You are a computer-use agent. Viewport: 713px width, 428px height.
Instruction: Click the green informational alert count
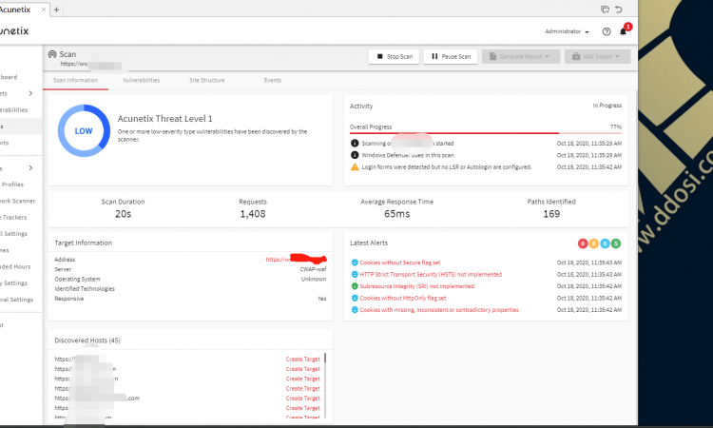tap(616, 243)
